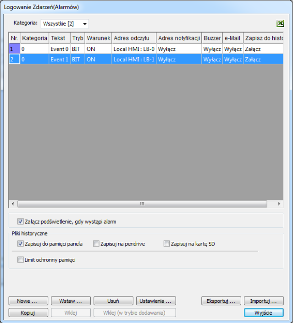Image resolution: width=293 pixels, height=323 pixels.
Task: Select row number 1 header cell
Action: [14, 49]
